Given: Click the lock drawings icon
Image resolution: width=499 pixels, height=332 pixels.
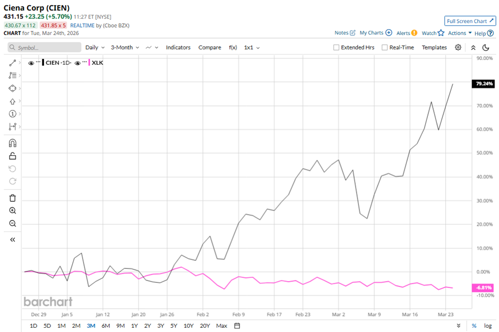Looking at the screenshot, I should (x=13, y=156).
